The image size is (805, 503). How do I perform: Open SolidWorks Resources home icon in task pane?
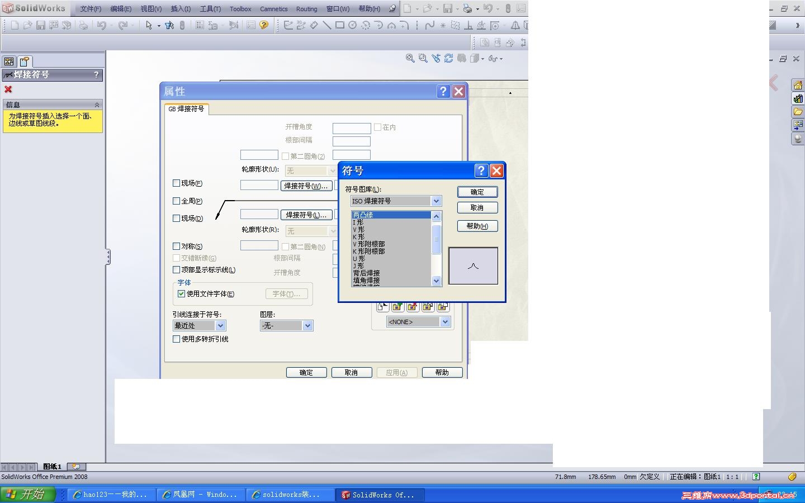click(x=798, y=86)
